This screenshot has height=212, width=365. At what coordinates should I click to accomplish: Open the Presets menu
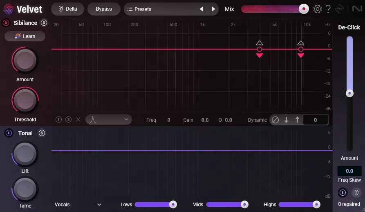pos(140,9)
